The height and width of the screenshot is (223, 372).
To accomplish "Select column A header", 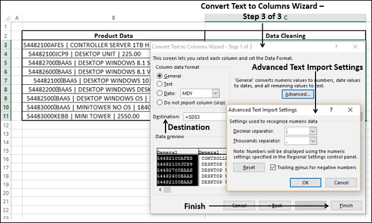I will click(17, 18).
